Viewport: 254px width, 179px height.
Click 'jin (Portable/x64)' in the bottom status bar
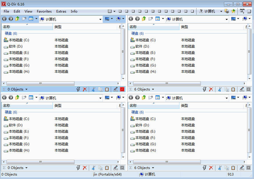point(107,174)
